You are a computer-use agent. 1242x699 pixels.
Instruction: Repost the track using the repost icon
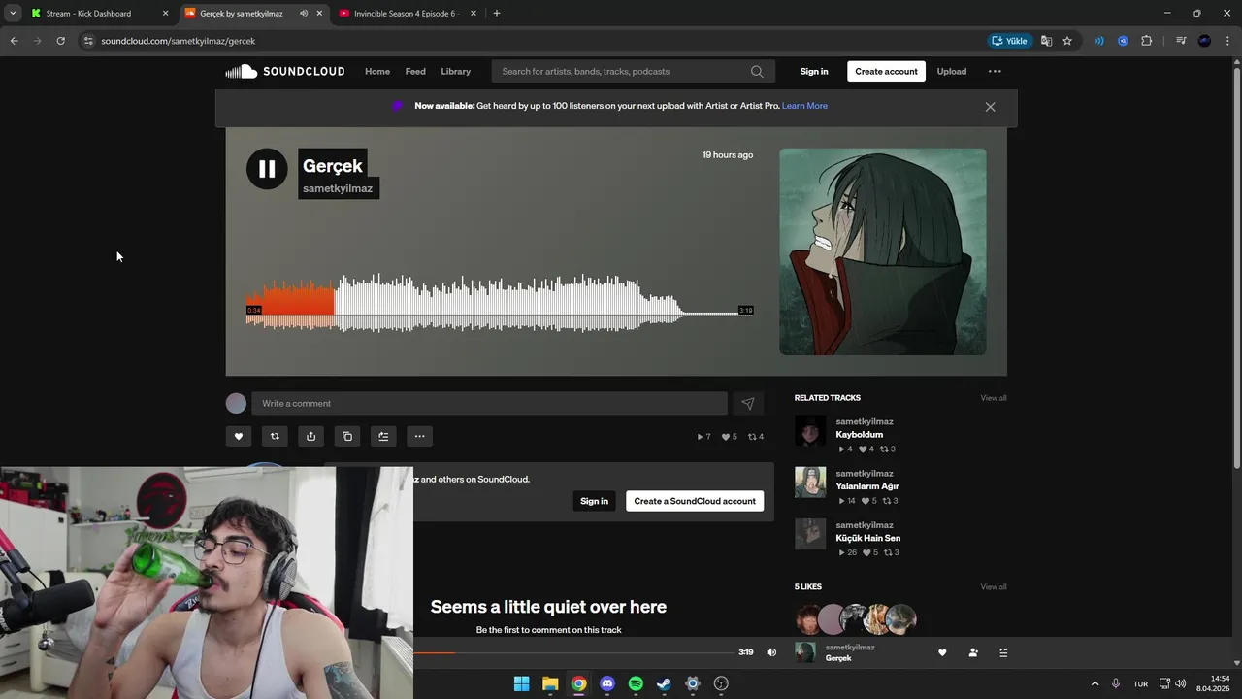(275, 436)
